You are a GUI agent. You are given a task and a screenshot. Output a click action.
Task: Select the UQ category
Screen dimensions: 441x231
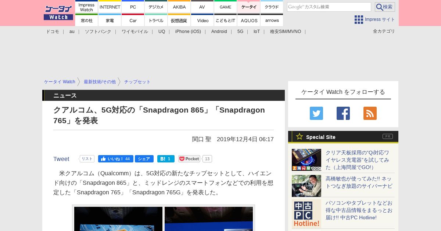pos(162,32)
